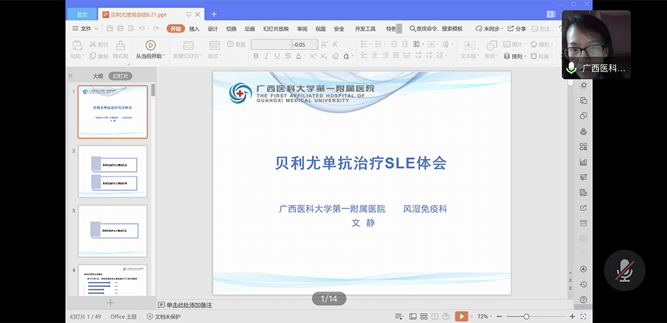Expand the 文件 menu arrow
This screenshot has width=667, height=323.
tap(96, 29)
